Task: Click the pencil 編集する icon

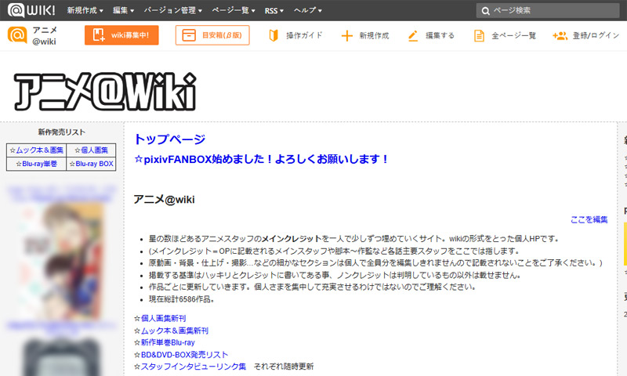Action: (x=413, y=35)
